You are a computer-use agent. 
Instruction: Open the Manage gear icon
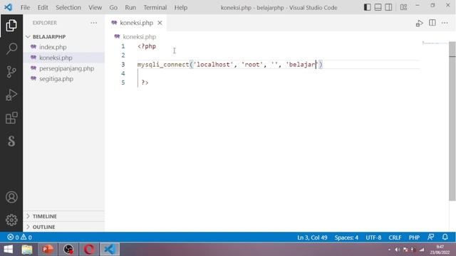tap(11, 220)
